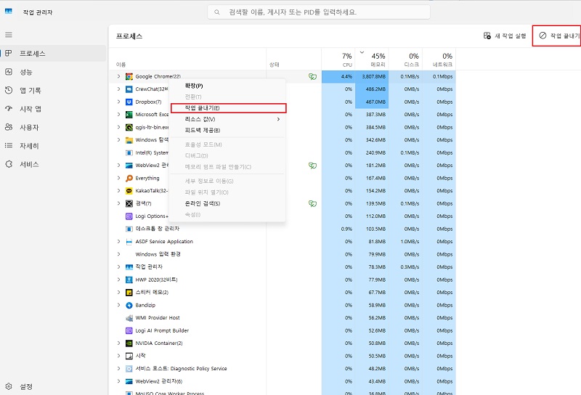Image resolution: width=581 pixels, height=395 pixels.
Task: Click the 사용자 users icon
Action: click(9, 127)
